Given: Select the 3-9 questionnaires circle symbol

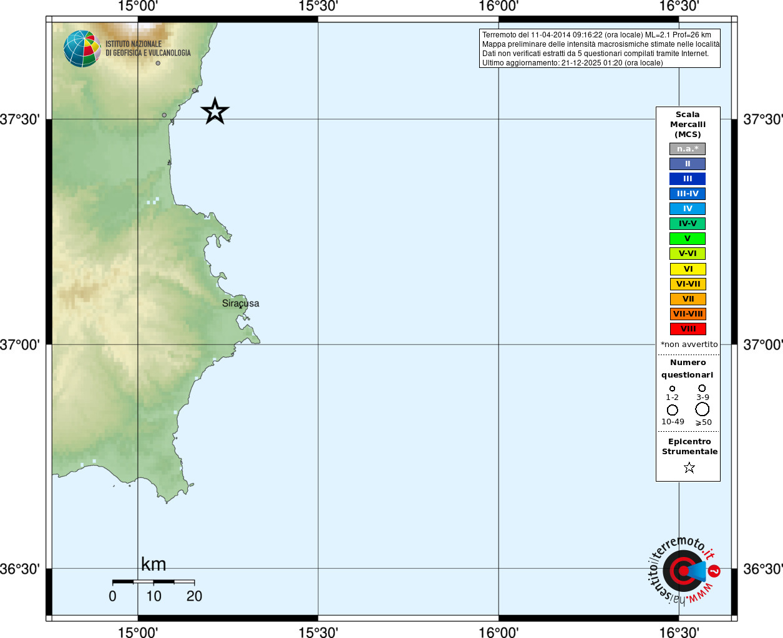Looking at the screenshot, I should coord(702,388).
